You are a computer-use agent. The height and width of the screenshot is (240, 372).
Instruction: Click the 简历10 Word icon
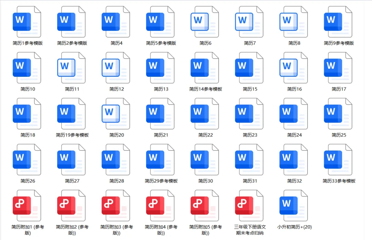pyautogui.click(x=27, y=68)
